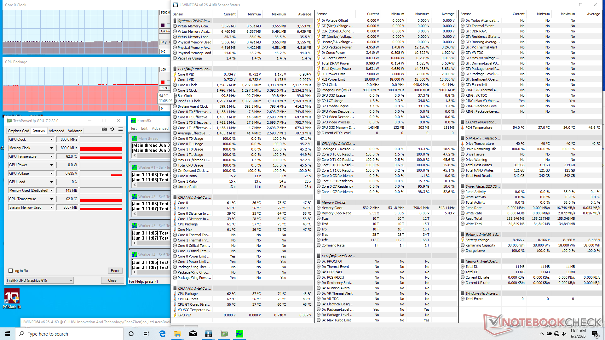Click the Type here to search box
This screenshot has height=340, width=605.
(x=69, y=334)
